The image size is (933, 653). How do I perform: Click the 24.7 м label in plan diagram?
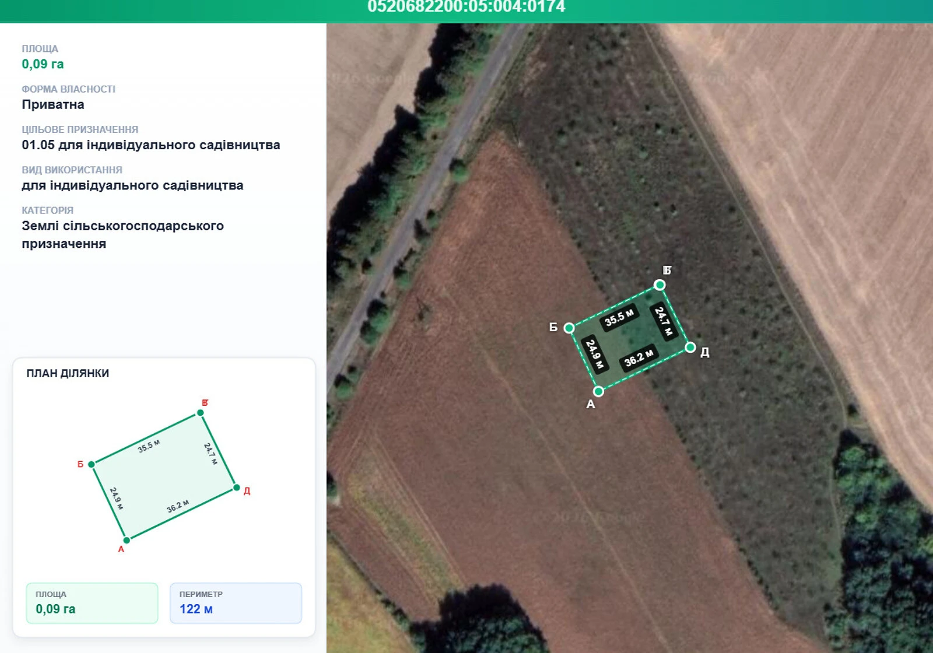[211, 454]
